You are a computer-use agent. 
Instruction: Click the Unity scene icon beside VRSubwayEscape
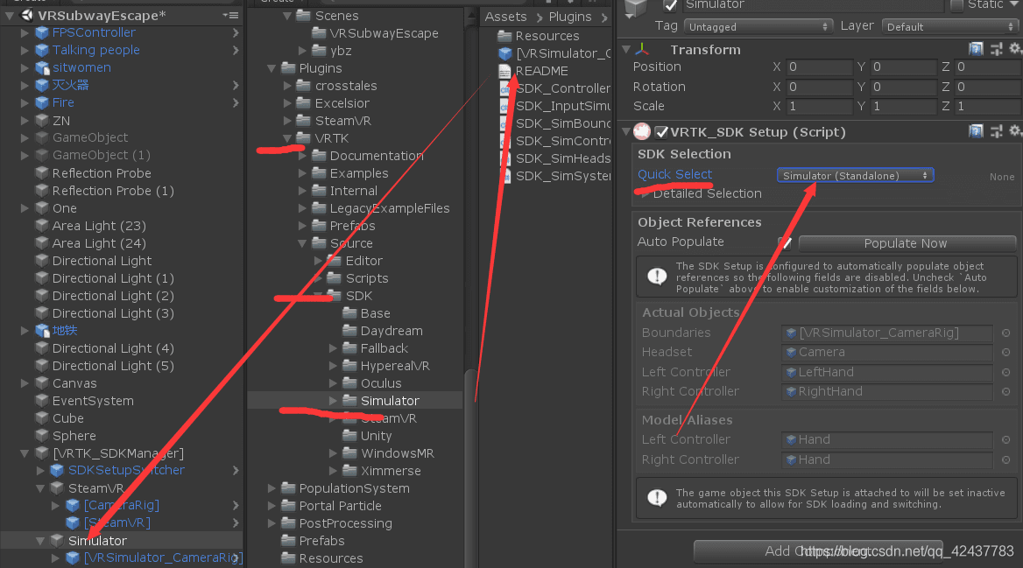27,15
